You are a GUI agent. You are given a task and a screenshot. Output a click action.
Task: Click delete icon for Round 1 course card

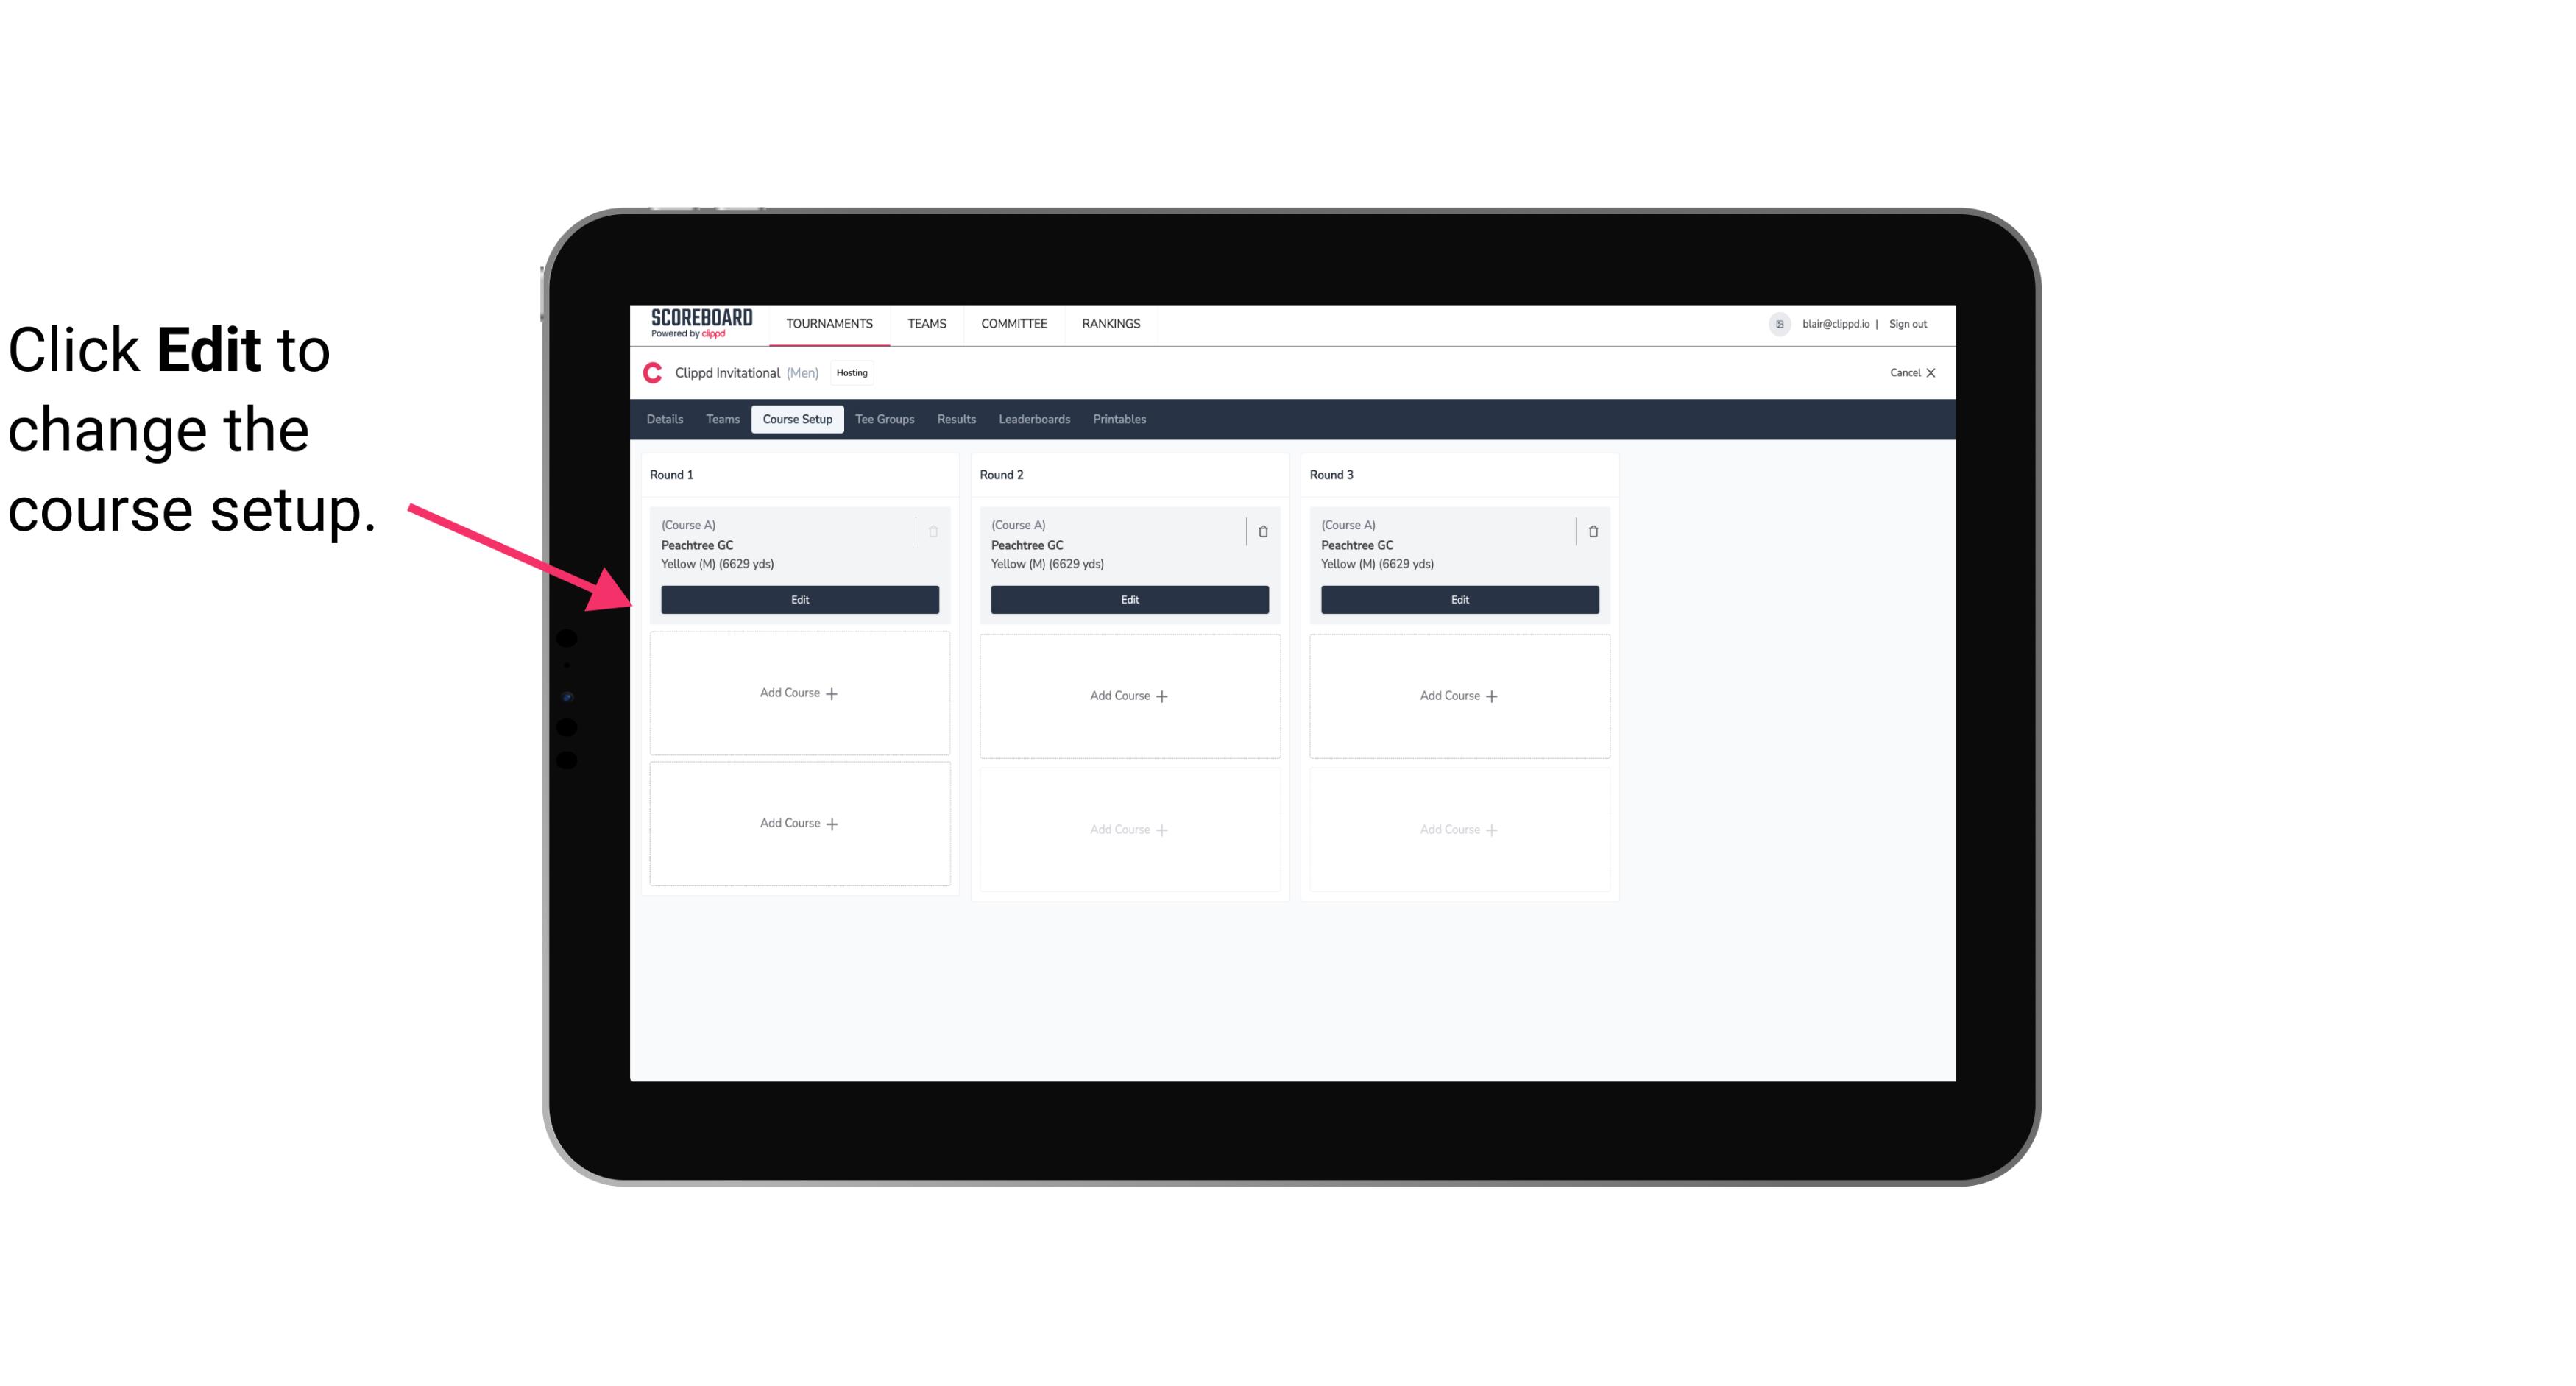pyautogui.click(x=935, y=531)
